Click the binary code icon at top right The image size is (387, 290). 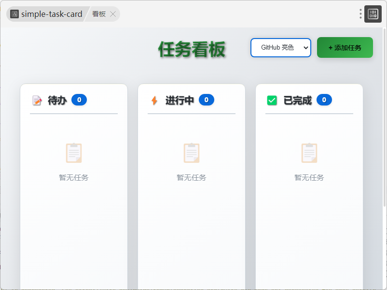373,14
